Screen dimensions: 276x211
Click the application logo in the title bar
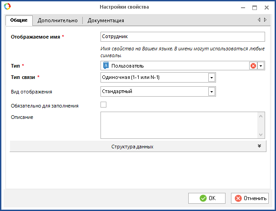tap(7, 7)
